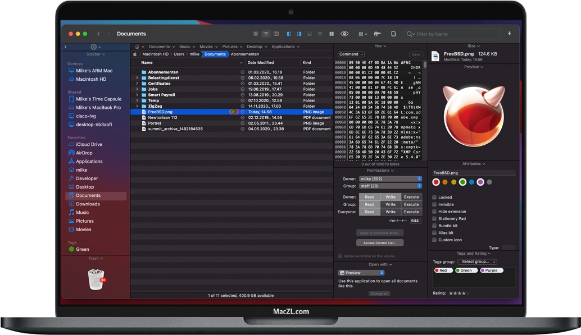Viewport: 581px width, 335px height.
Task: Open Quick Look eye icon in toolbar
Action: point(343,34)
